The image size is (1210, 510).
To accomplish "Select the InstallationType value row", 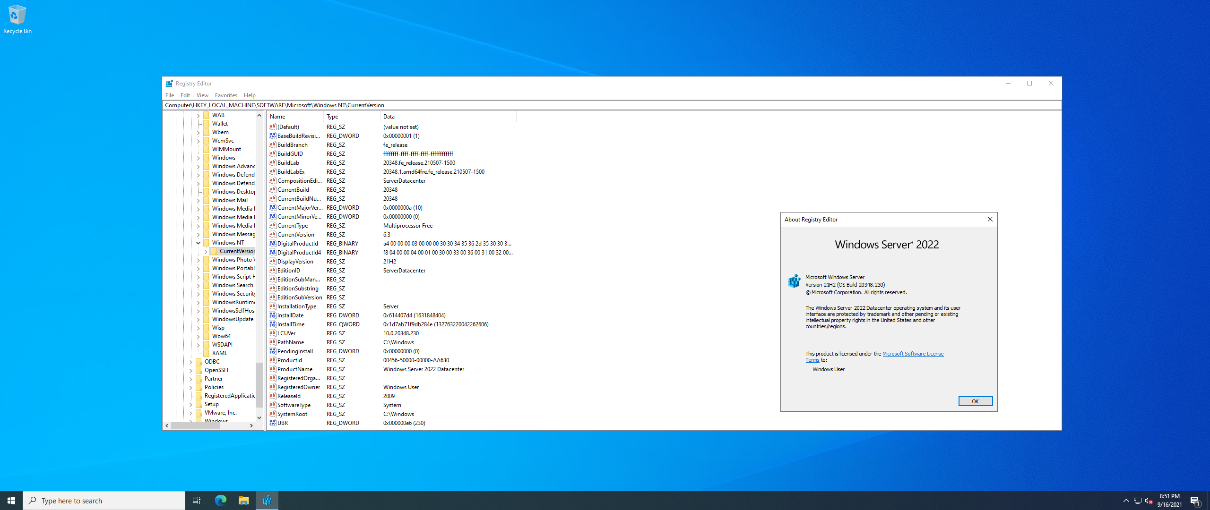I will [392, 306].
